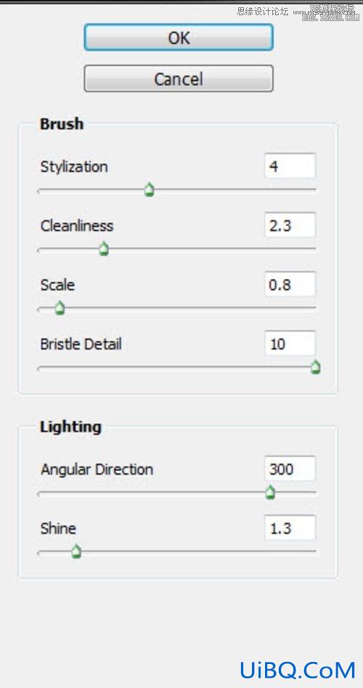Click the Shine label text

(x=58, y=528)
